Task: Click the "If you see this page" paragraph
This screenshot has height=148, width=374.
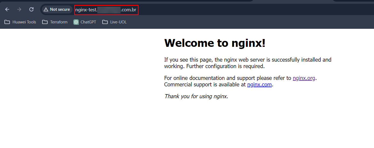Action: [248, 60]
